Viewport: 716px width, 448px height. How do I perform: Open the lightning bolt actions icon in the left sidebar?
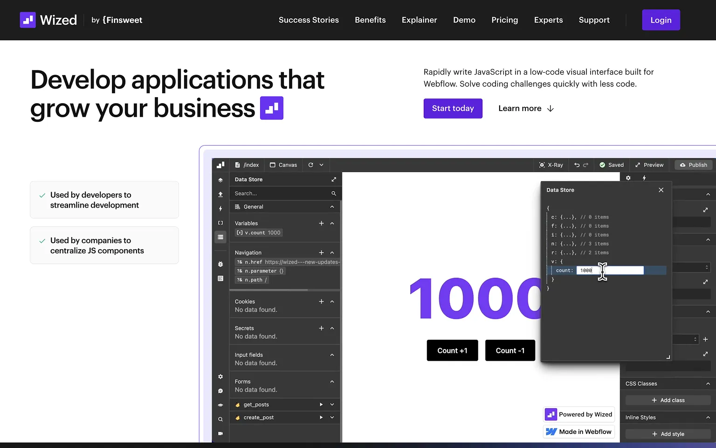(220, 209)
